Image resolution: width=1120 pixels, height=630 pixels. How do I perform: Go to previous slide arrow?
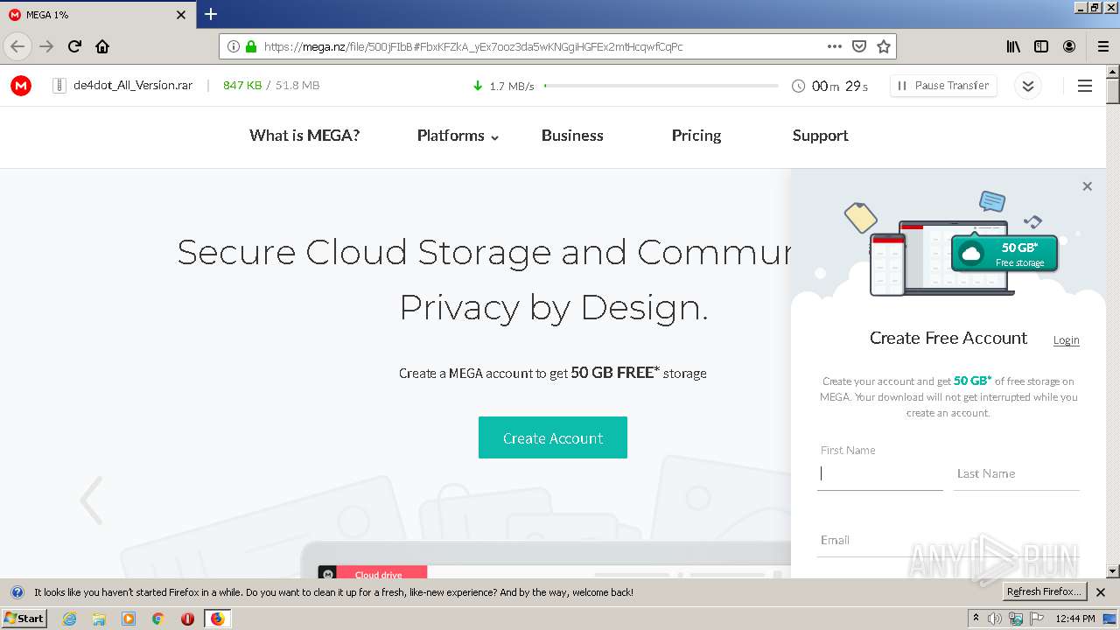coord(91,500)
